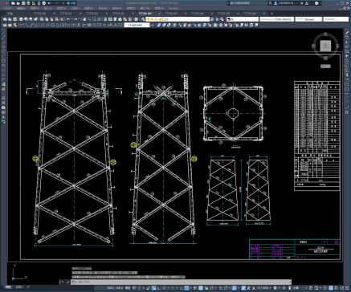Open the Layer Properties Manager icon
Image resolution: width=351 pixels, height=292 pixels.
coord(143,19)
